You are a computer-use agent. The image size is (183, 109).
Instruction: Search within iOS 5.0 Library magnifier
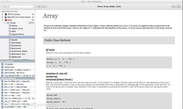point(33,14)
